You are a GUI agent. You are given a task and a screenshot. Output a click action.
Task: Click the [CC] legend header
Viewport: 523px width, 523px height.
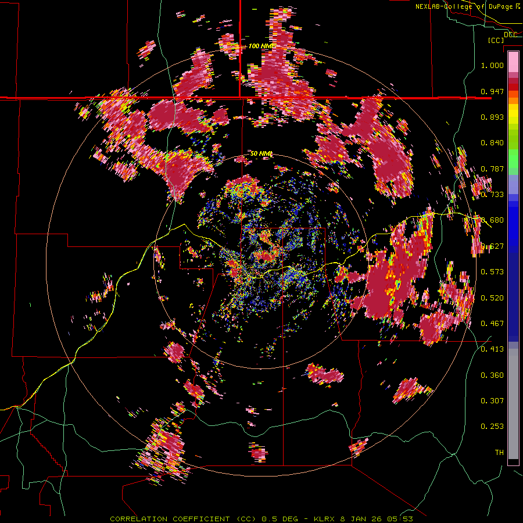coord(496,40)
